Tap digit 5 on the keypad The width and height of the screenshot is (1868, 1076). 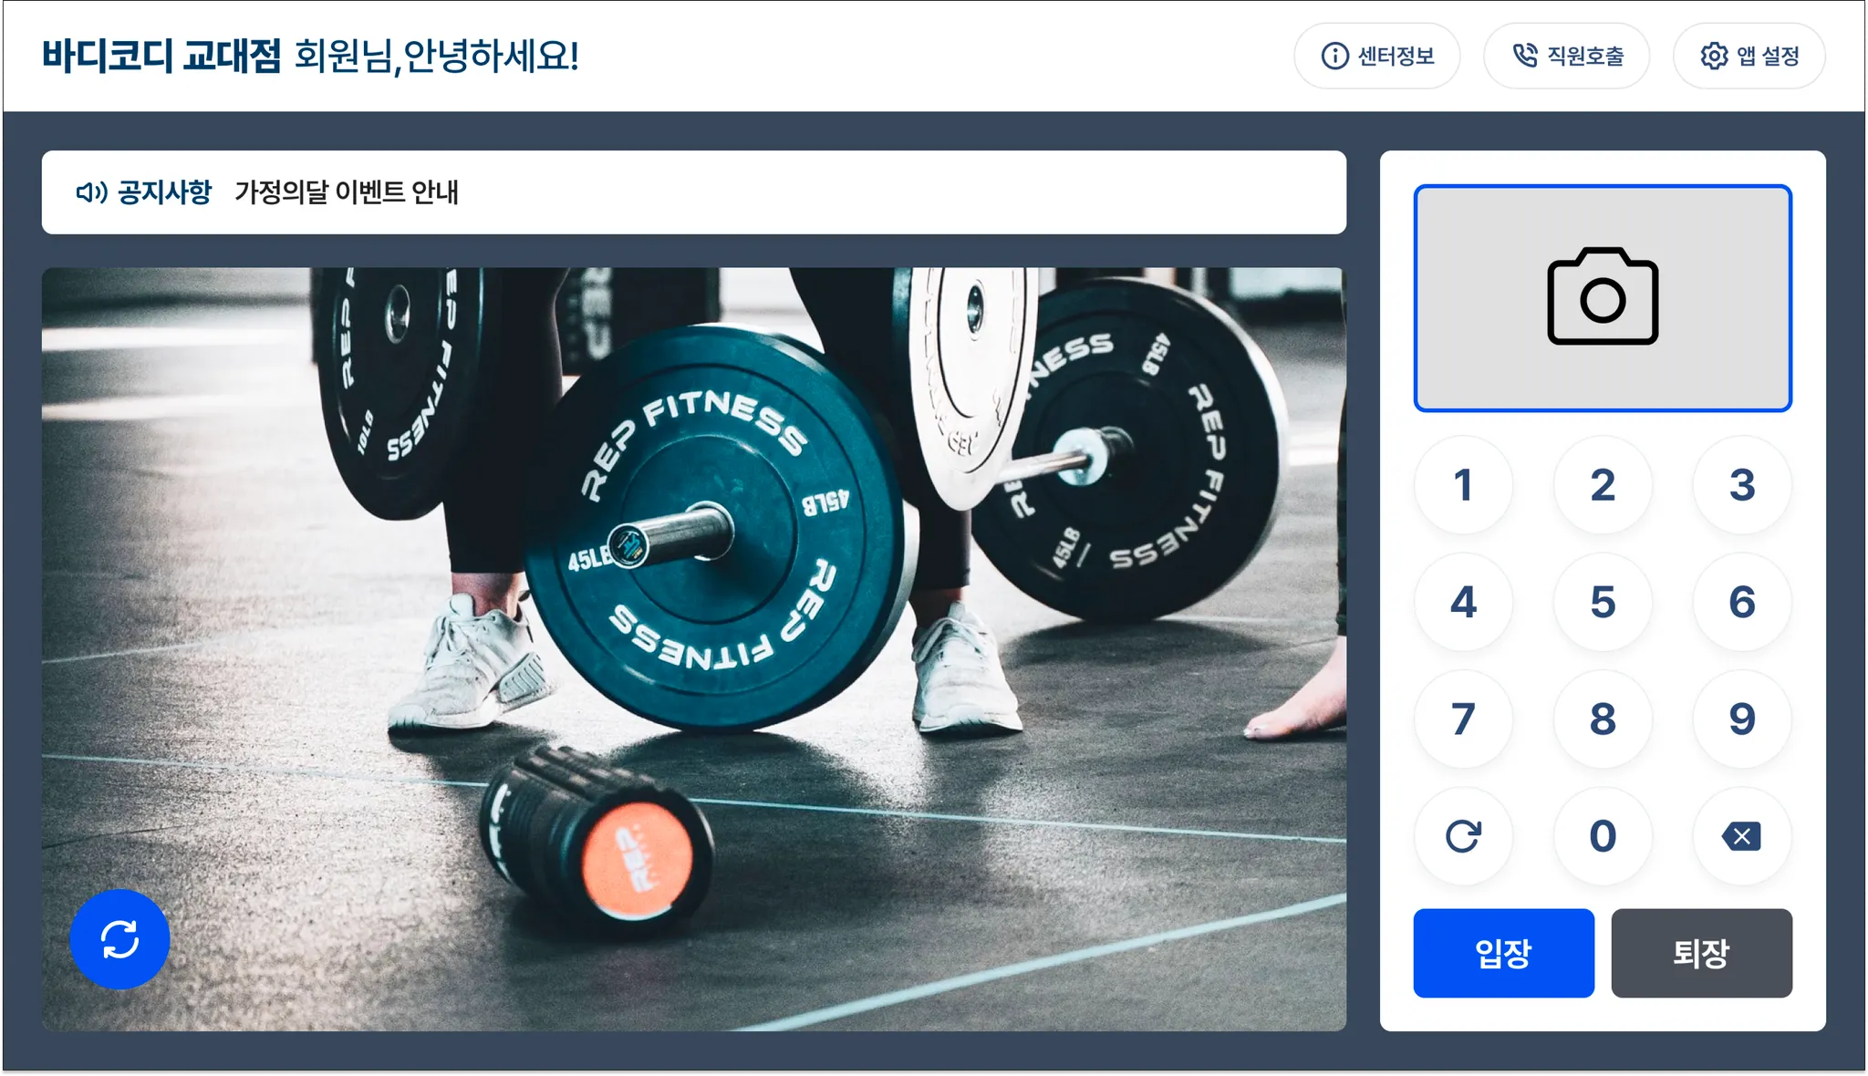[1603, 602]
